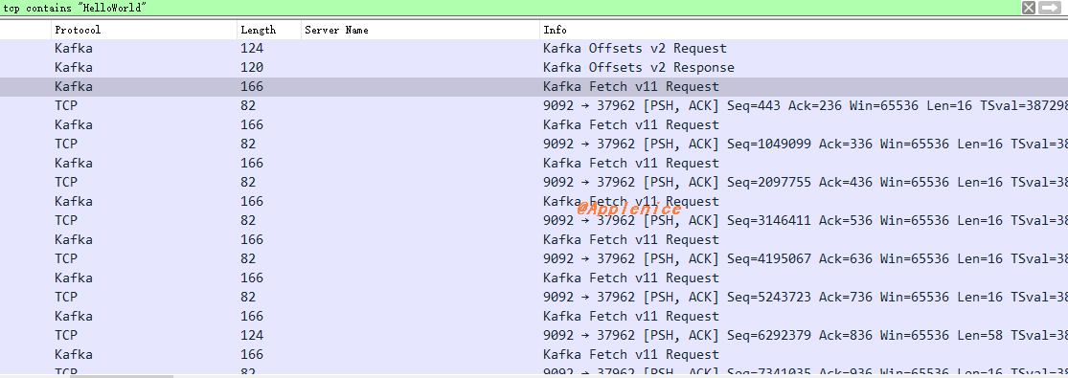
Task: Select the highlighted Kafka Fetch v11 Request row
Action: click(534, 86)
